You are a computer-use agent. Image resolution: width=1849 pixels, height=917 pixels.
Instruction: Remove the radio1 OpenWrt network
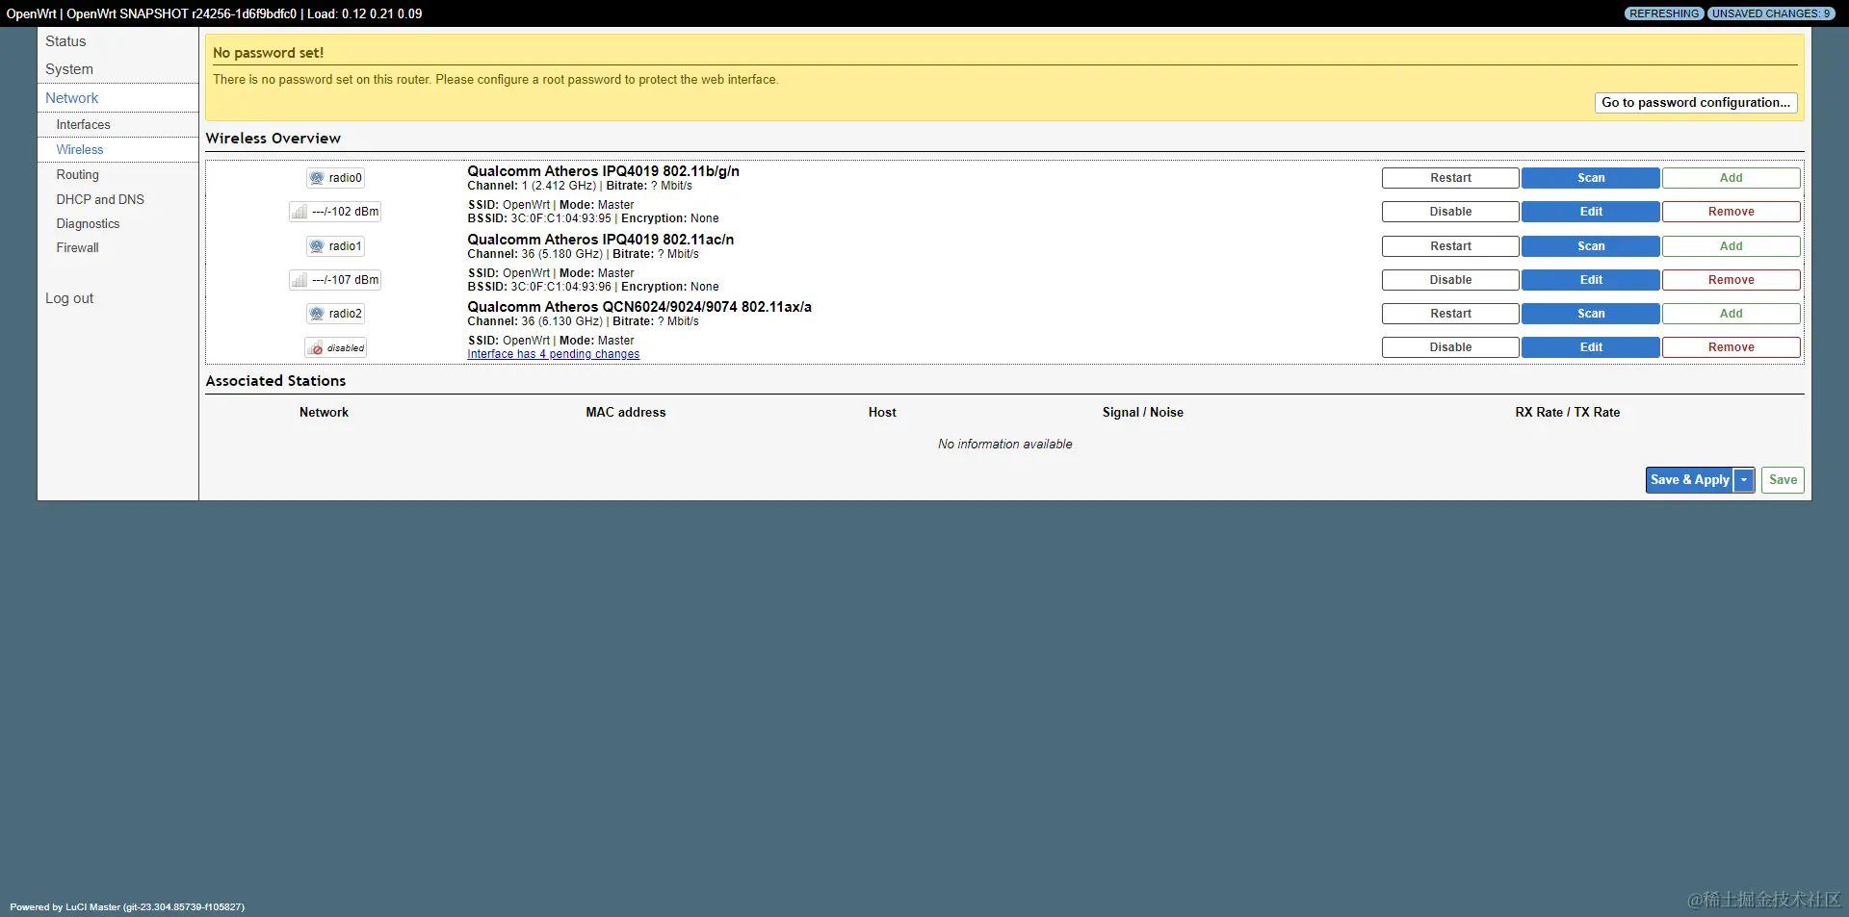[x=1731, y=280]
